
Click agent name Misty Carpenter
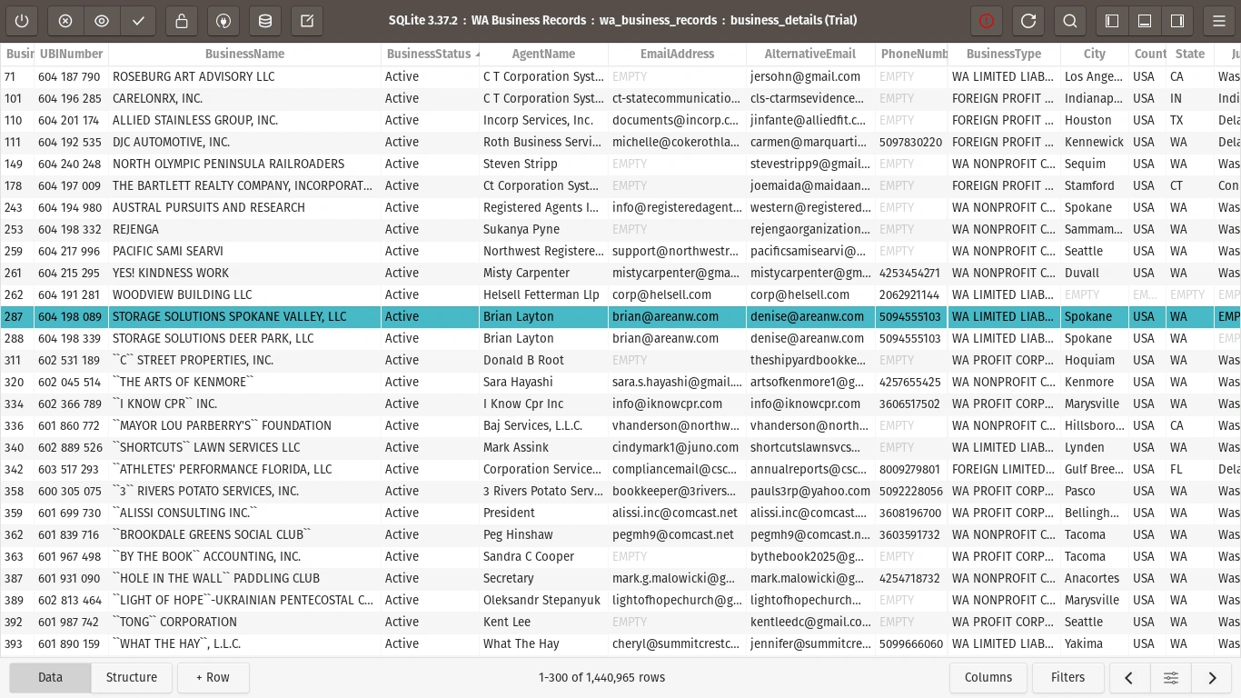pyautogui.click(x=543, y=273)
